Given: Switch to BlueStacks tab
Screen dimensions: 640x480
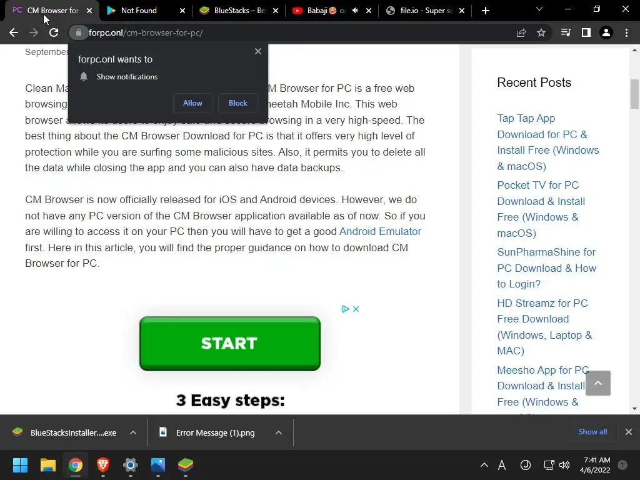Looking at the screenshot, I should [238, 11].
